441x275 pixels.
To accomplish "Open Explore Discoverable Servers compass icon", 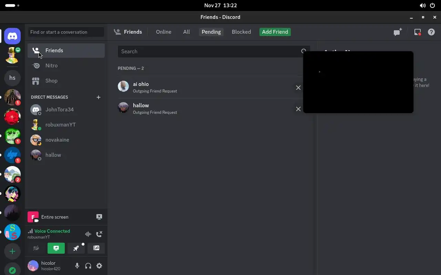I will pos(12,270).
